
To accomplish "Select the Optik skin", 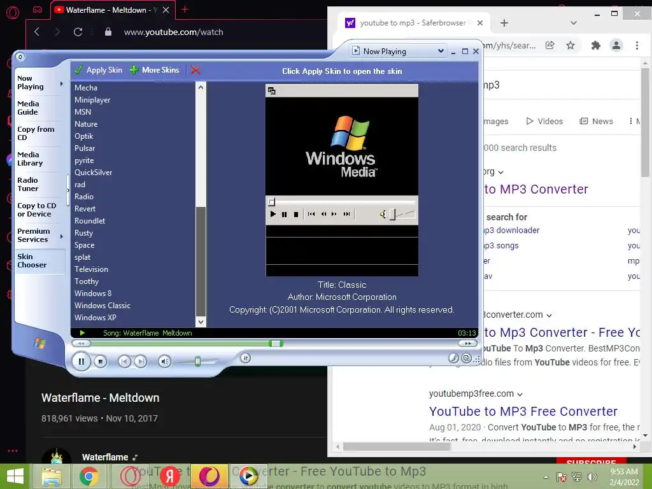I will click(84, 136).
